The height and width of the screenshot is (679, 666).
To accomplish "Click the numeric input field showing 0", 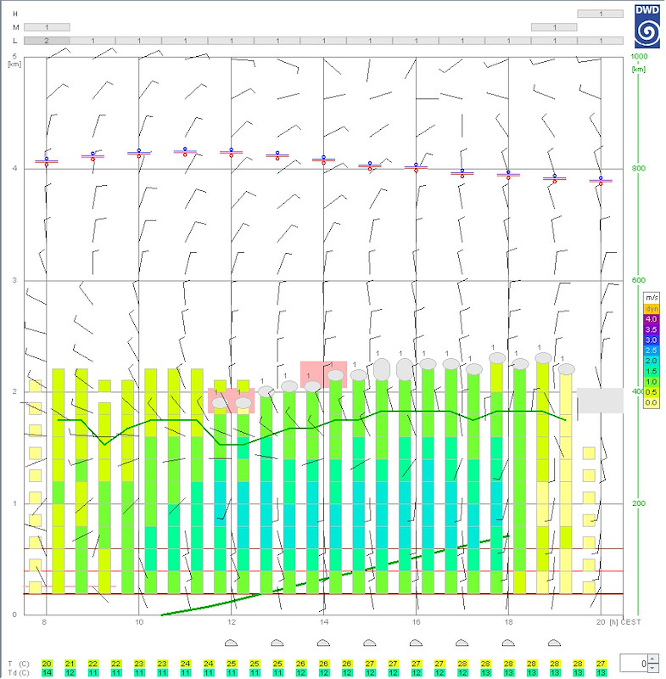I will 634,664.
